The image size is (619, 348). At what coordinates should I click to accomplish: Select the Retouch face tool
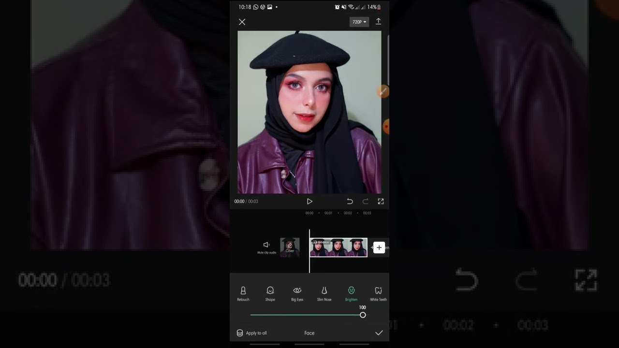click(243, 293)
